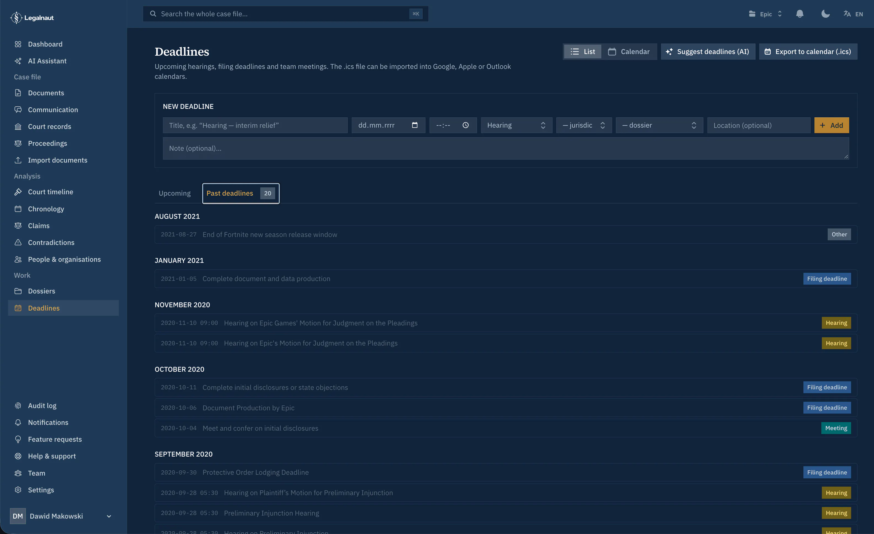Open Dossiers in Work section
Screen dimensions: 874x534
click(63, 291)
